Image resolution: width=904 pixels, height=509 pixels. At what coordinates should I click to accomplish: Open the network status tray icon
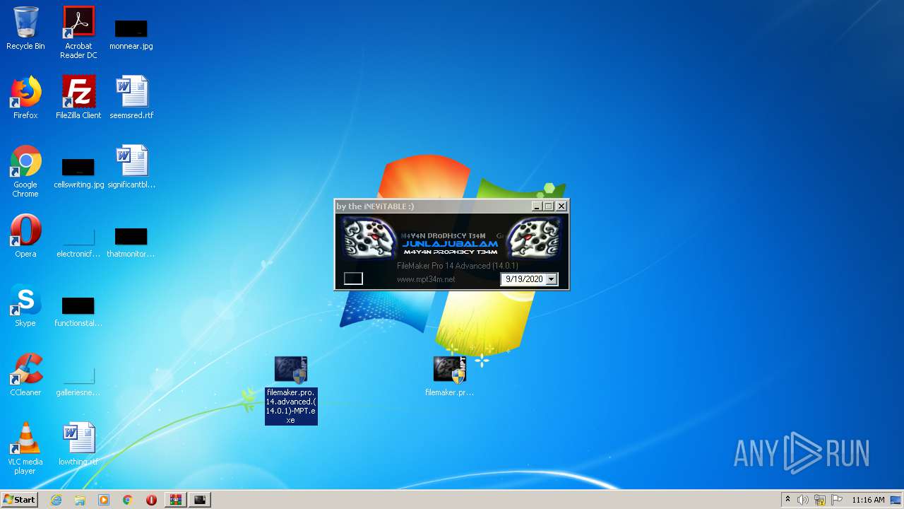(820, 500)
